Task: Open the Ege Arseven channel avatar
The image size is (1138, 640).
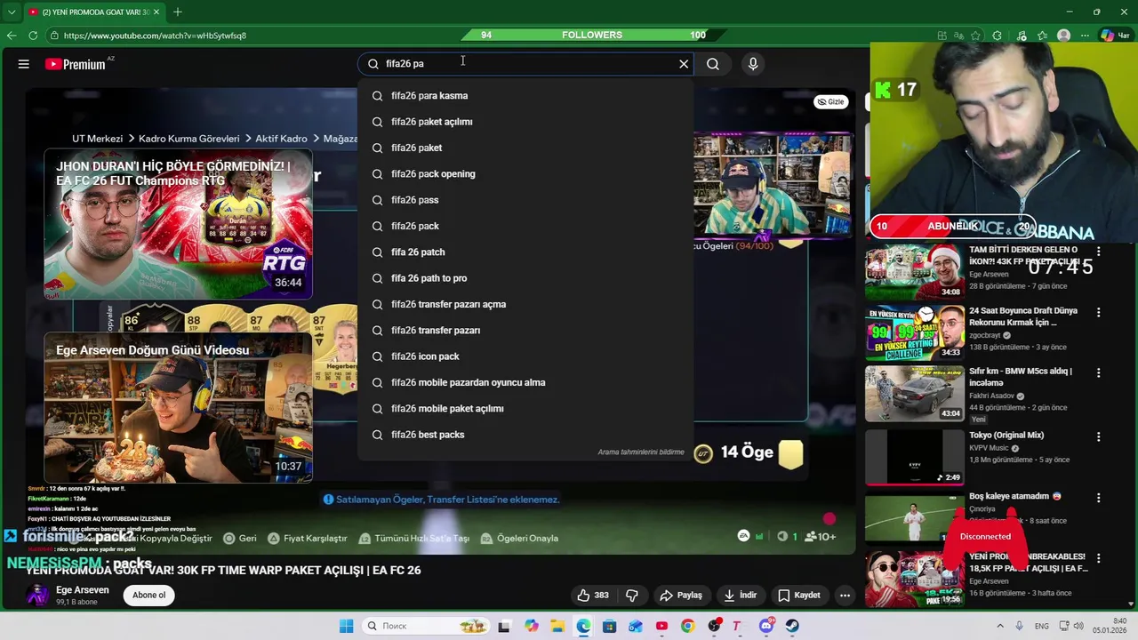Action: (x=37, y=596)
